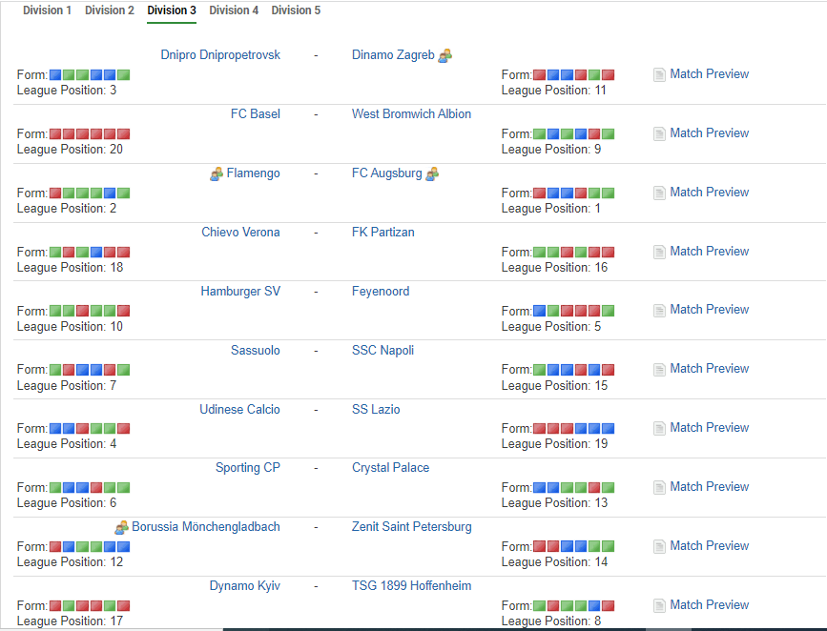Open Match Preview for Udinese Calcio vs SS Lazio
Screen dimensions: 827x631
709,428
